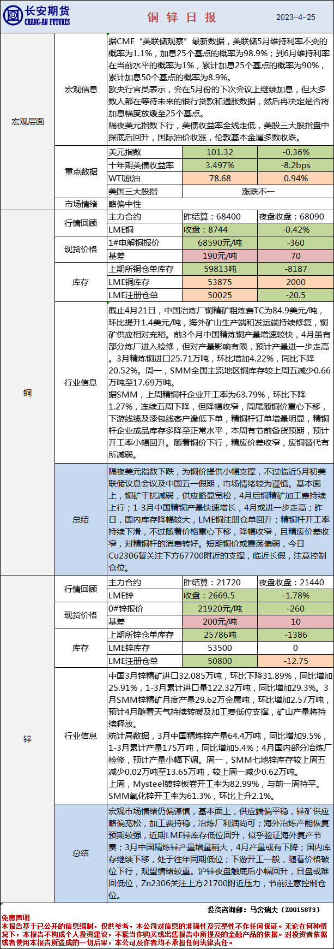Screen dimensions: 334x949
Task: Click the 21920元/吨 price cell
Action: pos(220,608)
